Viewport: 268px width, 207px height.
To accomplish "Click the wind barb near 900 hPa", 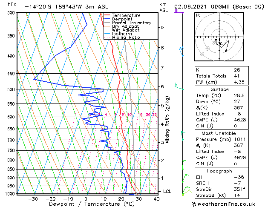I will coord(186,178).
